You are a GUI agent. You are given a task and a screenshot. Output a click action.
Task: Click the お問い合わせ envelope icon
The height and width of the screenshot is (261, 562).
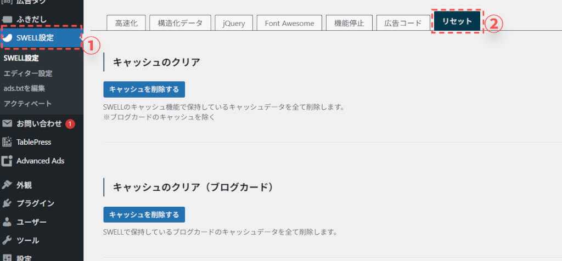point(7,123)
